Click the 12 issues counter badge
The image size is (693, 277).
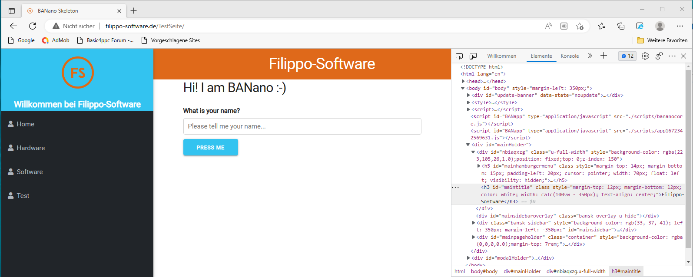627,56
